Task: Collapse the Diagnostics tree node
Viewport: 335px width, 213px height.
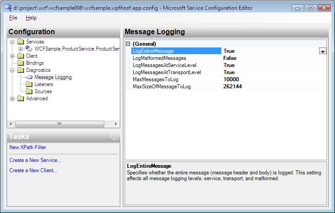Action: (12, 70)
